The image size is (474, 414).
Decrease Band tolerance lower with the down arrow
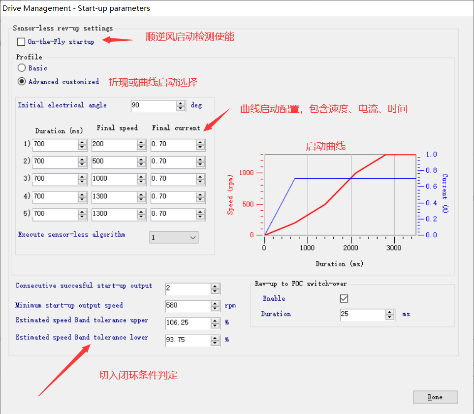215,343
